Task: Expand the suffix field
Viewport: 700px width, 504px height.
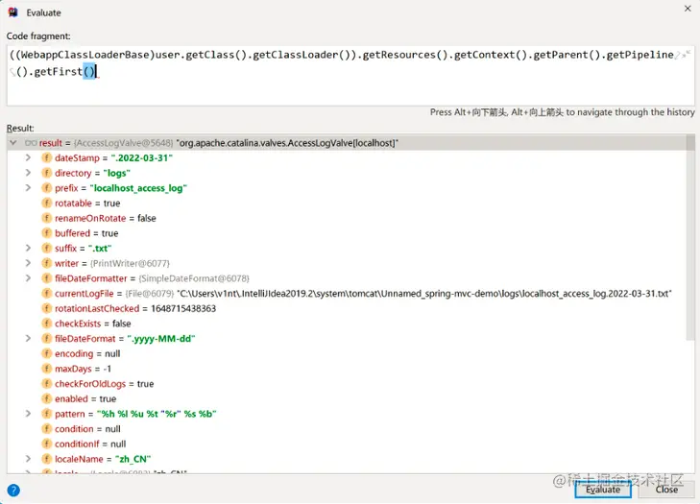Action: click(x=28, y=248)
